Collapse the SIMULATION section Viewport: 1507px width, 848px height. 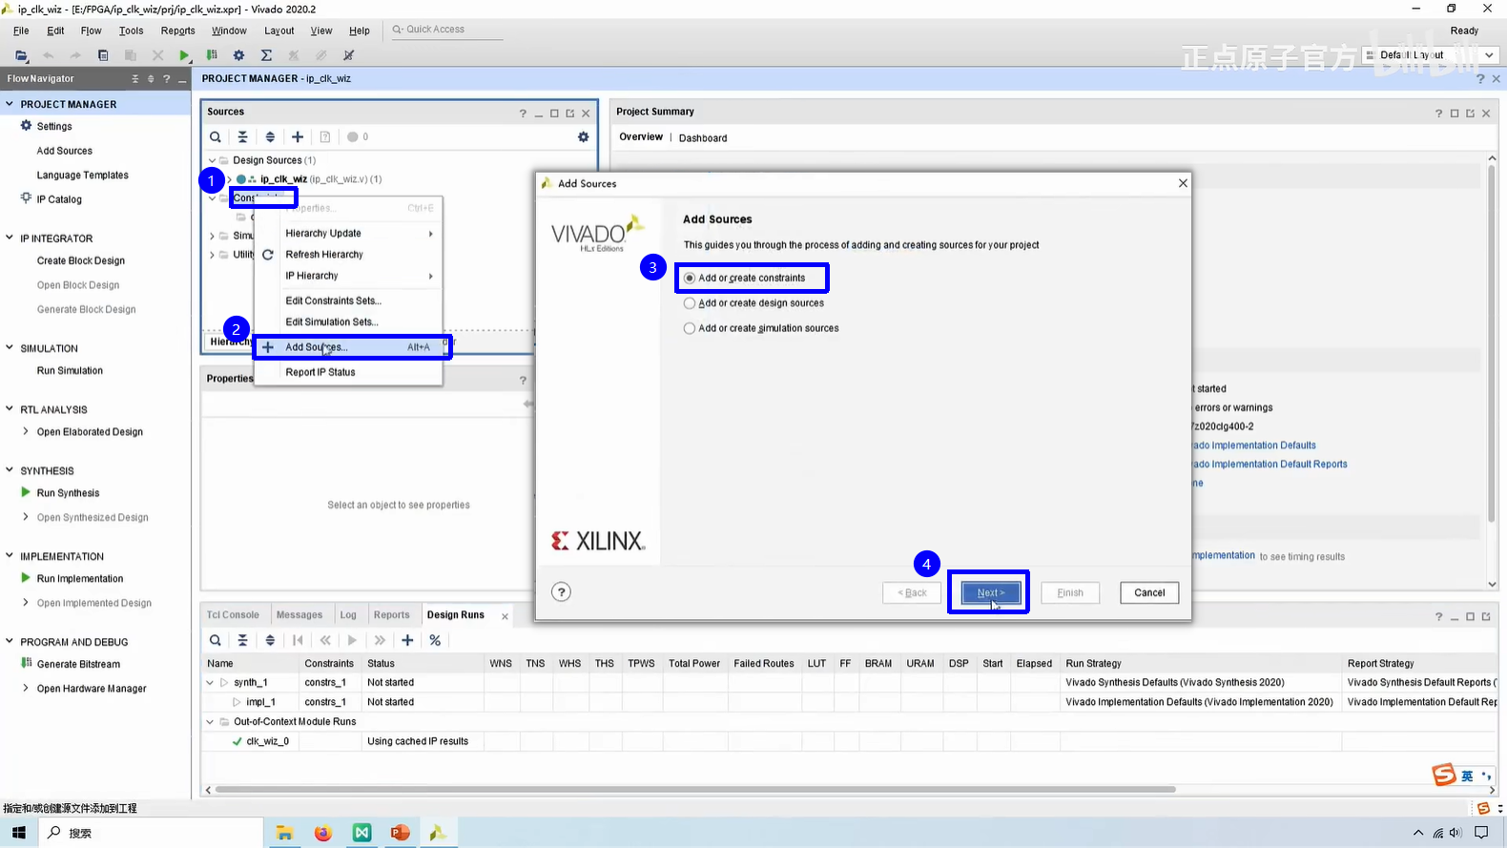click(x=10, y=348)
